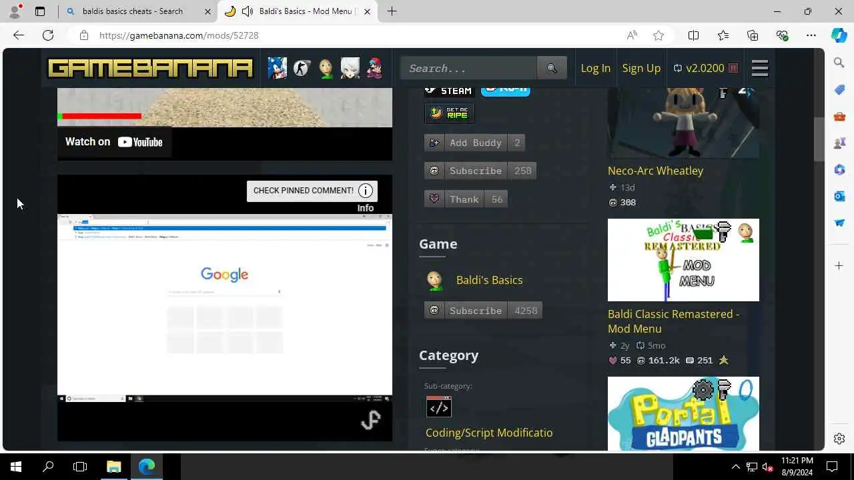Add page to favorites star icon
This screenshot has height=480, width=854.
pyautogui.click(x=659, y=35)
